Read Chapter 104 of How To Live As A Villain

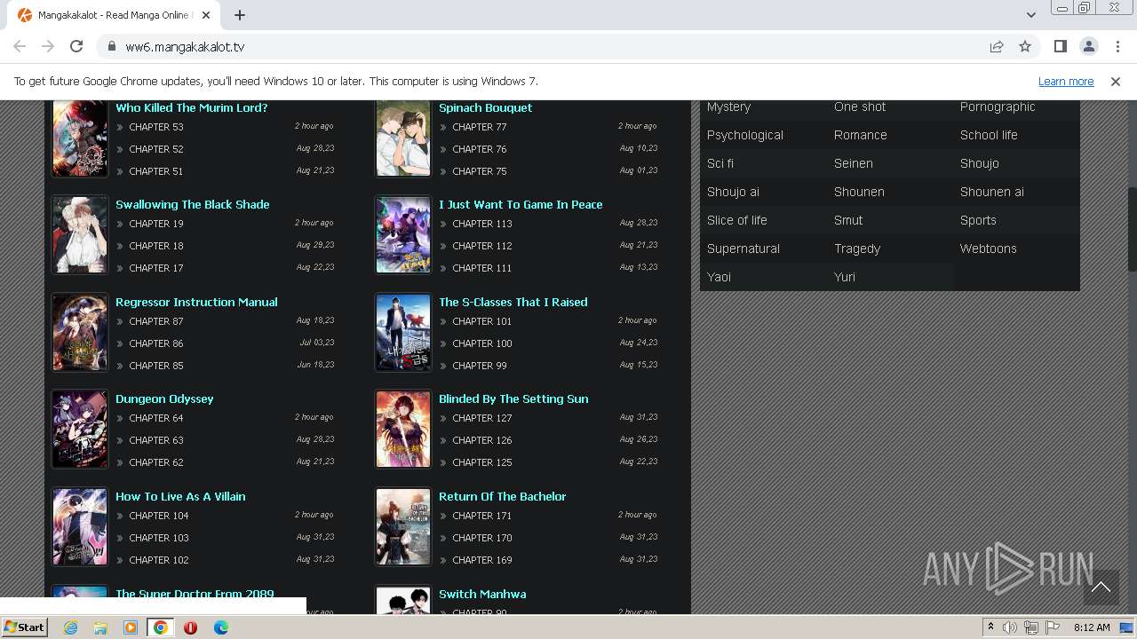(159, 516)
